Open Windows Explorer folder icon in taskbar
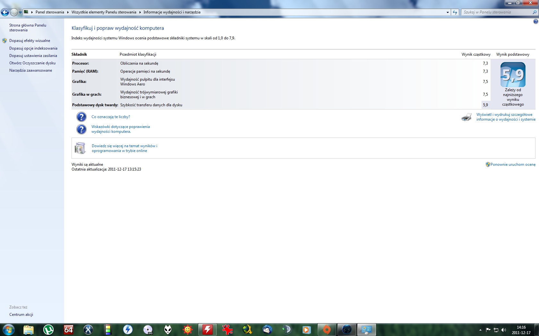The width and height of the screenshot is (539, 336). point(29,330)
